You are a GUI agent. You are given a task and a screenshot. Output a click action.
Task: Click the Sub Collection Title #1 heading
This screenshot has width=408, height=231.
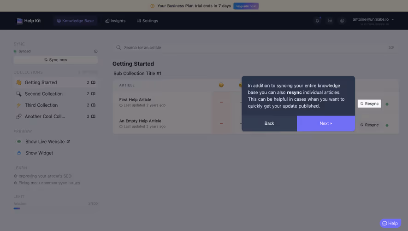[137, 74]
